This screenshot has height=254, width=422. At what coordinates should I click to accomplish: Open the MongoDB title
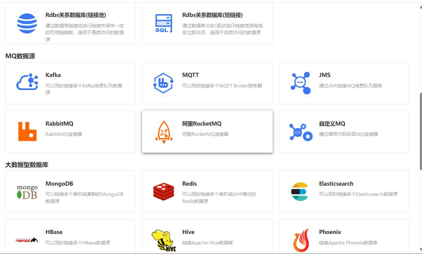(x=59, y=184)
